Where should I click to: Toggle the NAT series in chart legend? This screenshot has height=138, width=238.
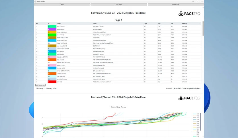tap(196, 120)
